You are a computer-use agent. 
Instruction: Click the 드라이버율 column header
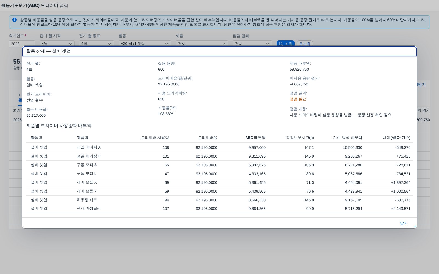208,138
